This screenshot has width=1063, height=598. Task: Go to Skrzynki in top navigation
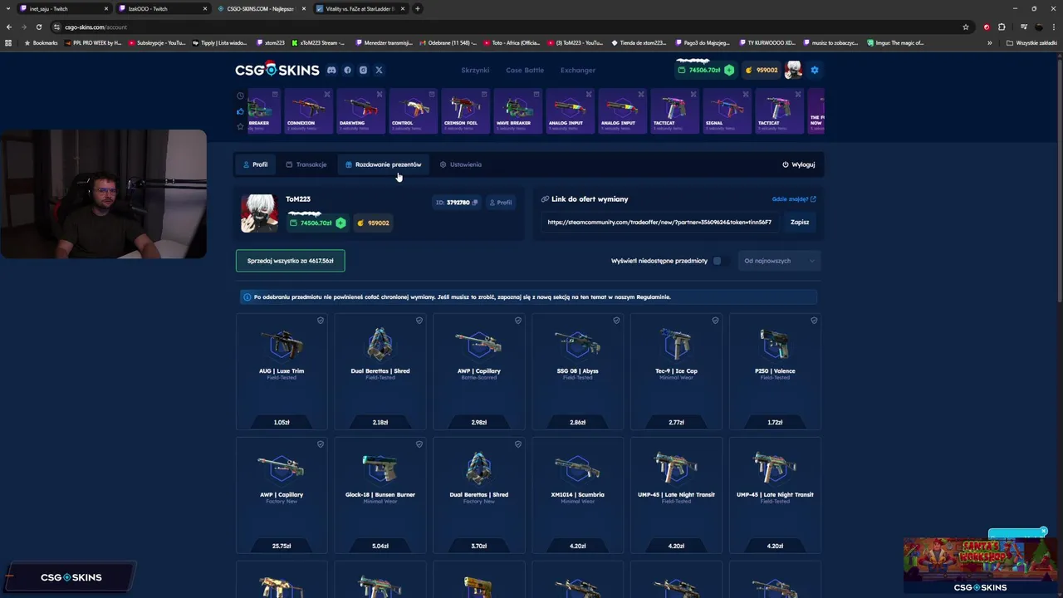pyautogui.click(x=475, y=70)
